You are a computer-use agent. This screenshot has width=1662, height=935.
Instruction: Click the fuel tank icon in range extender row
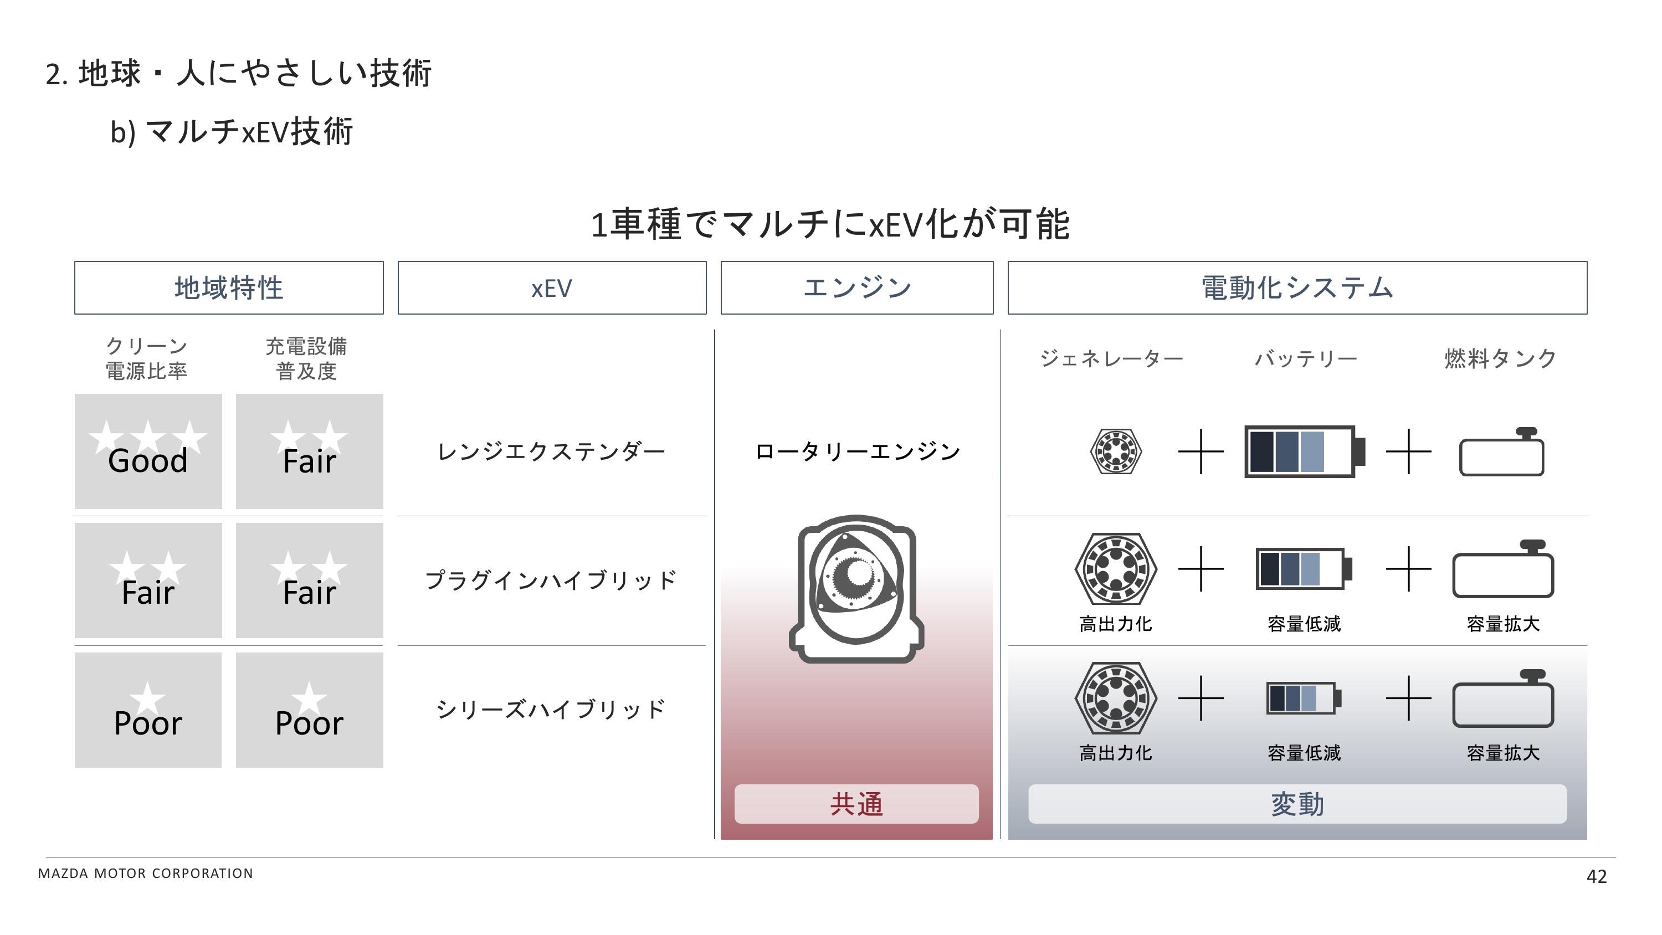point(1501,454)
